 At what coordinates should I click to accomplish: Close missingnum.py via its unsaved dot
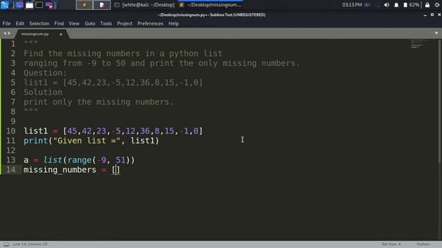tap(61, 34)
